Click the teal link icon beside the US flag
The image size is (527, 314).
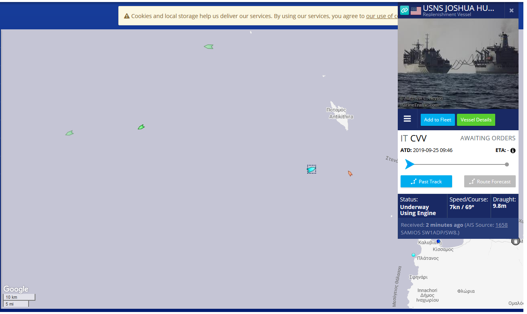(404, 10)
